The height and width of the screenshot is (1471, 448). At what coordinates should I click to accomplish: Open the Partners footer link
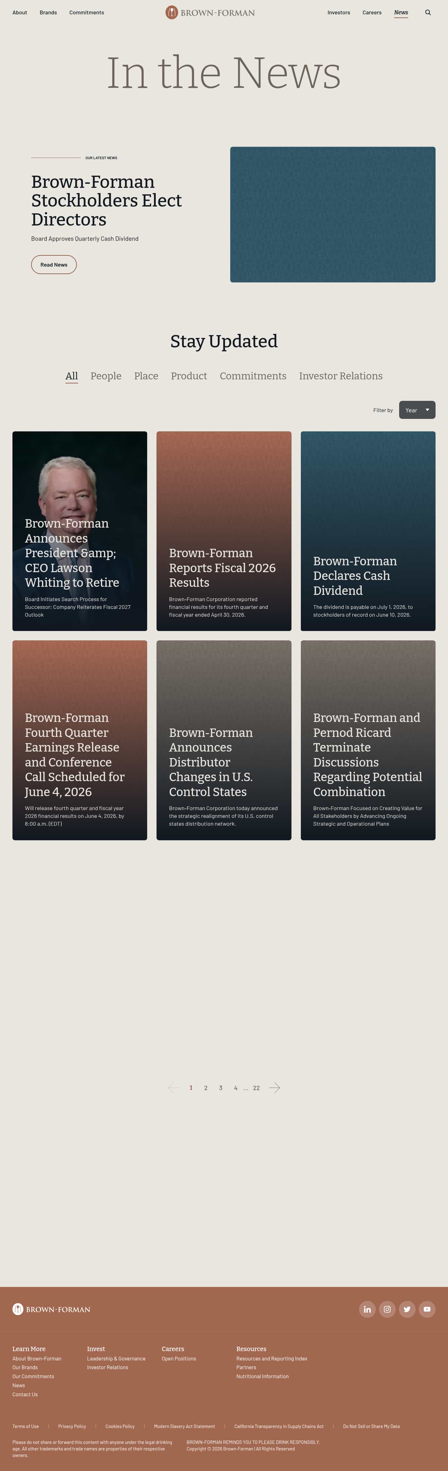(x=246, y=1367)
